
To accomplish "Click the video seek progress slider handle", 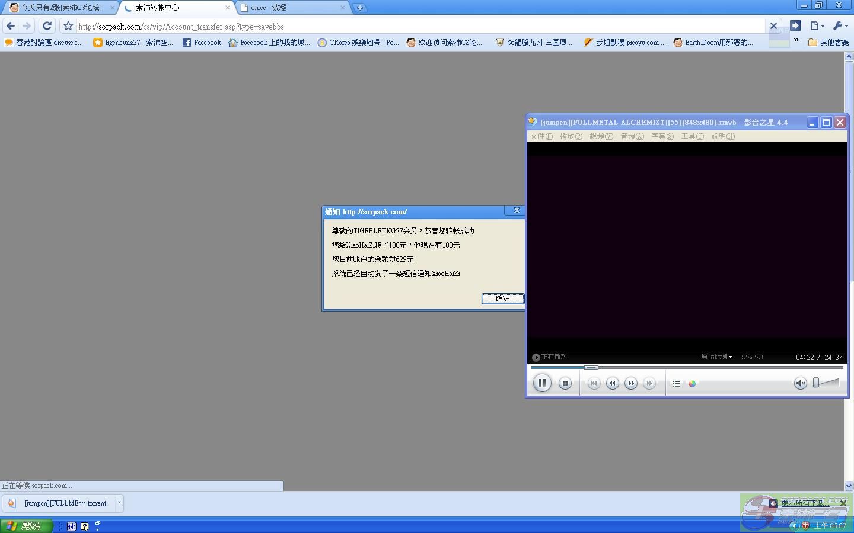I will (x=591, y=367).
